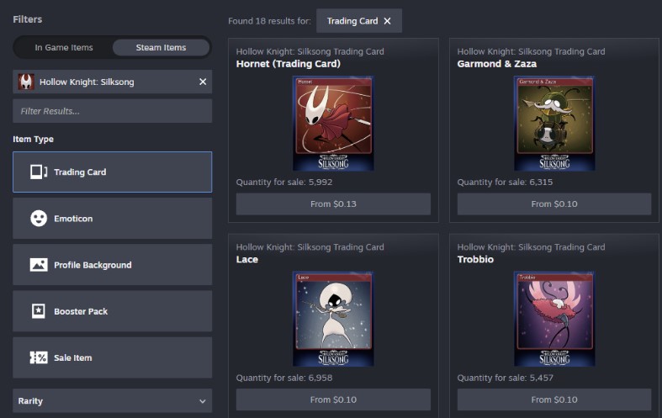Open the Hornet trading card image
Image resolution: width=662 pixels, height=418 pixels.
[333, 124]
